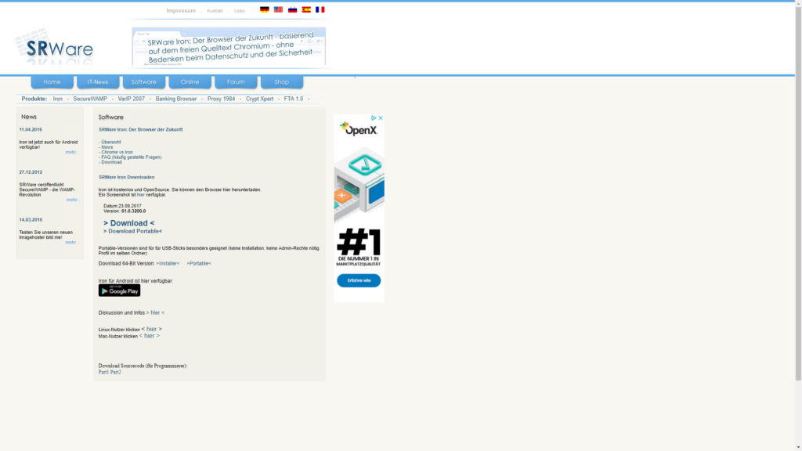Open 'mehr' for the 14.03.2010 news

(71, 243)
